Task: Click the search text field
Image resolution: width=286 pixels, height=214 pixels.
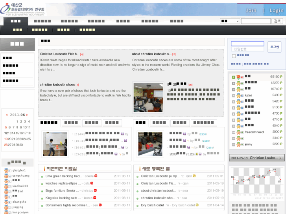Action: click(256, 21)
